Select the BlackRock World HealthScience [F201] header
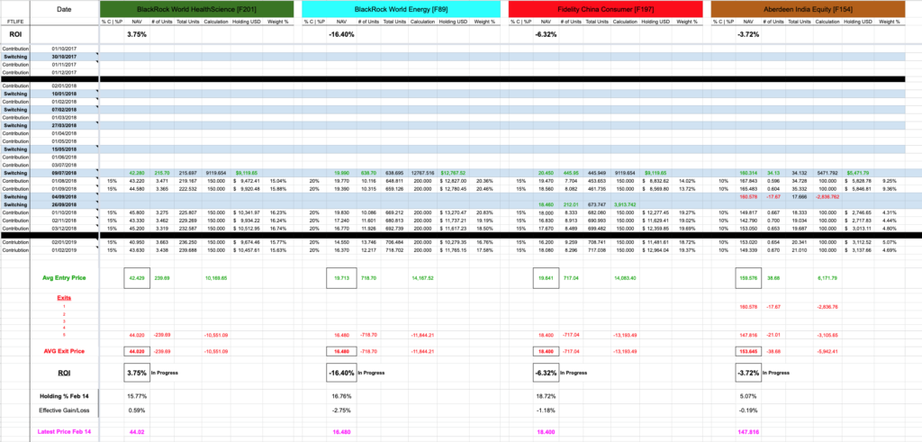This screenshot has height=442, width=922. coord(197,9)
